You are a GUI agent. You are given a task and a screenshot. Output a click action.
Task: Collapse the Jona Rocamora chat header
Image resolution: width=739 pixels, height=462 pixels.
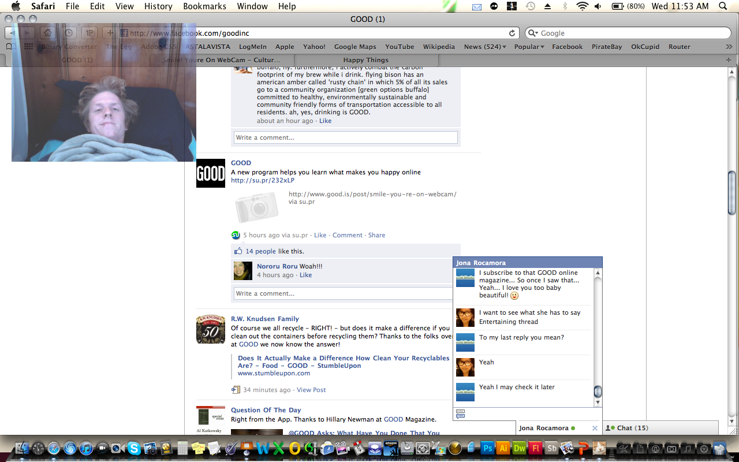pos(527,263)
